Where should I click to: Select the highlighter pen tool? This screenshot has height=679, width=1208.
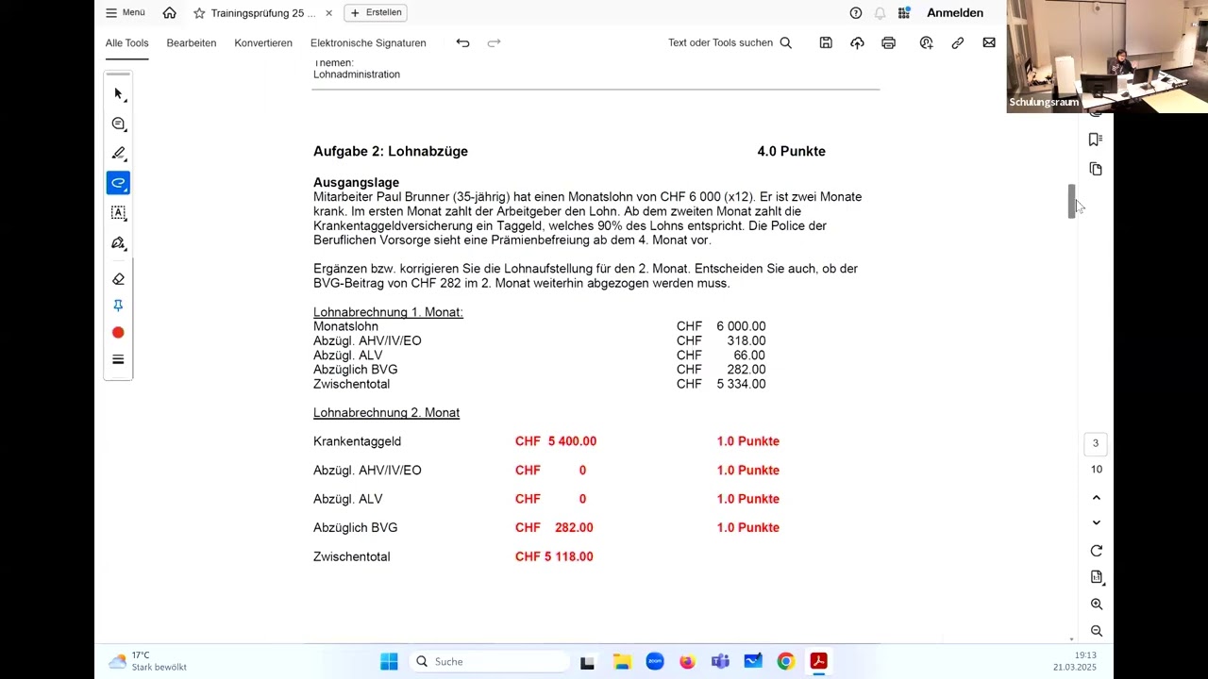[118, 153]
